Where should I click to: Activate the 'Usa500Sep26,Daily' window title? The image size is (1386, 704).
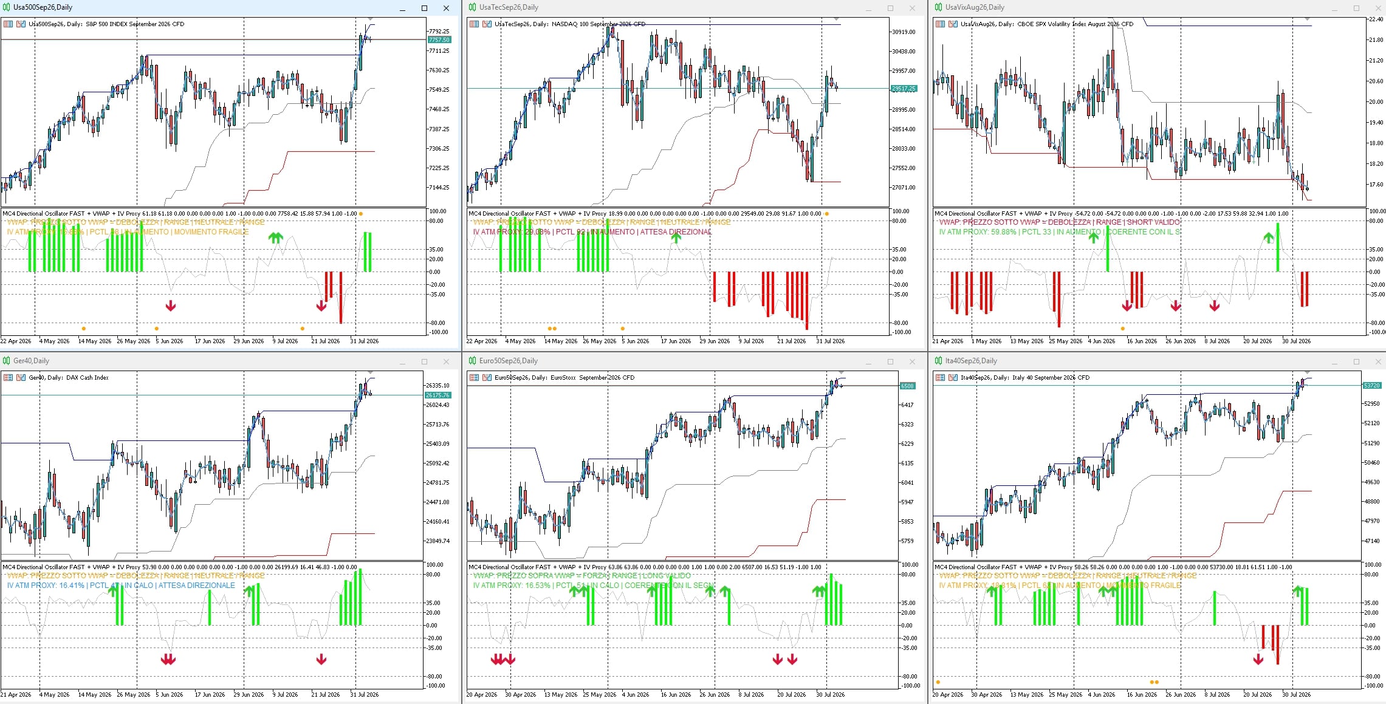(x=43, y=7)
